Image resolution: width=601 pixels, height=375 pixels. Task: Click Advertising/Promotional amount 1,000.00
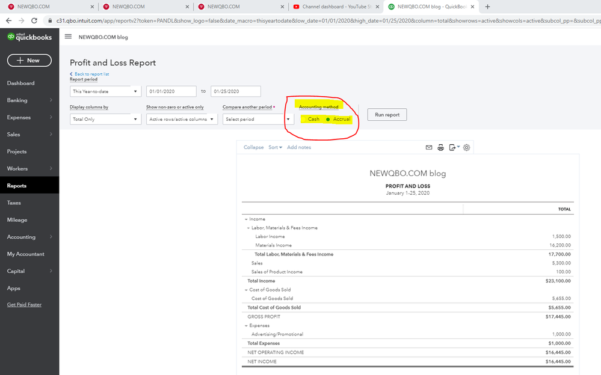point(561,334)
